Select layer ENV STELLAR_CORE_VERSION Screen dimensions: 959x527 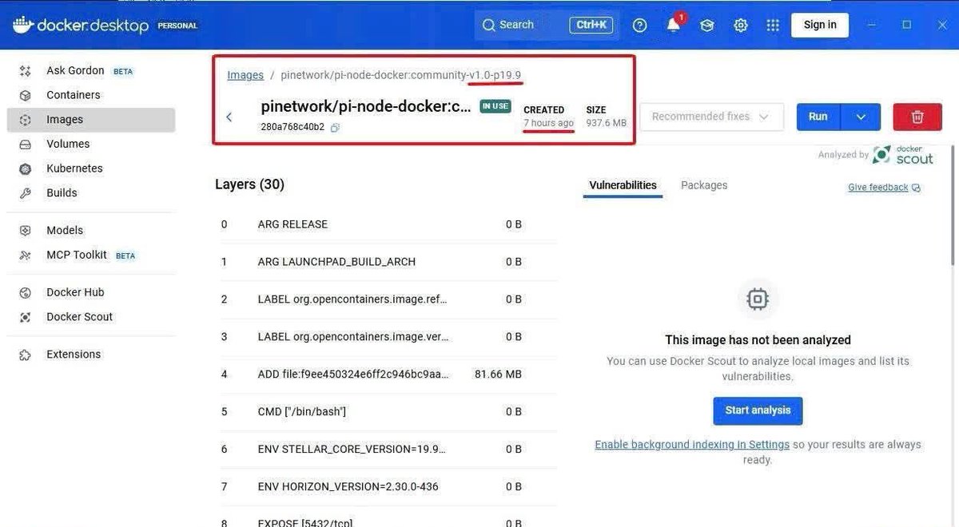[x=387, y=449]
